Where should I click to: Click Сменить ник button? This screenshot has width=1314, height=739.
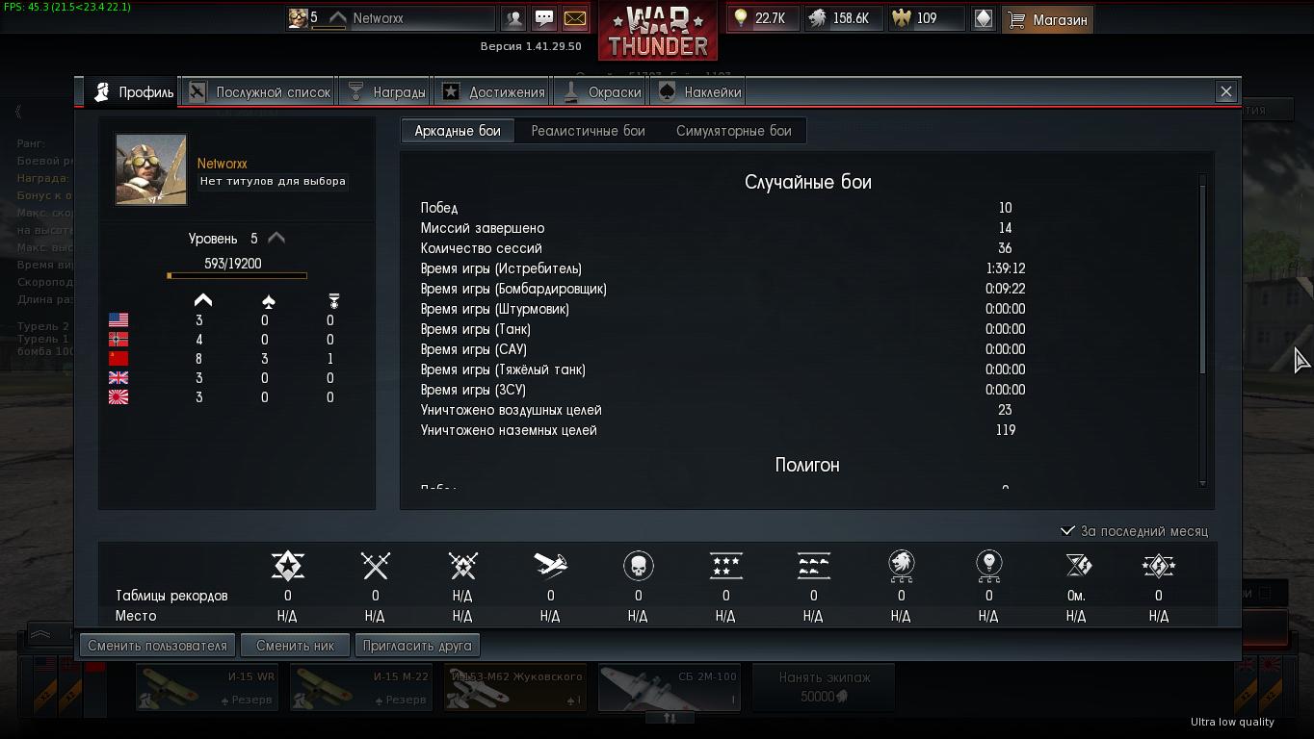point(296,646)
